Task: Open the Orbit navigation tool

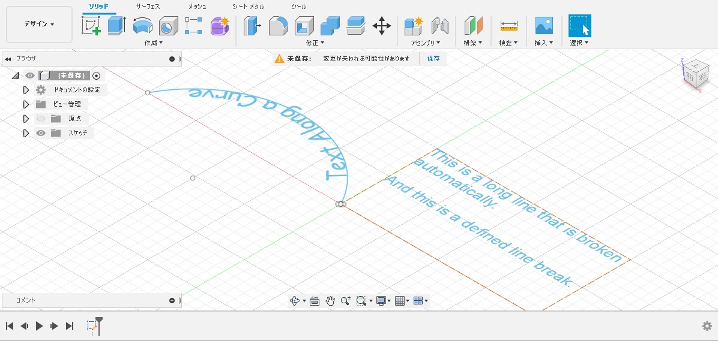Action: pyautogui.click(x=294, y=301)
